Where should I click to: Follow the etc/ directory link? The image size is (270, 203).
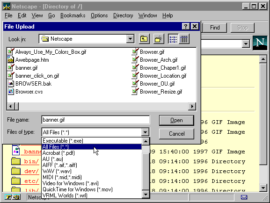click(x=31, y=181)
